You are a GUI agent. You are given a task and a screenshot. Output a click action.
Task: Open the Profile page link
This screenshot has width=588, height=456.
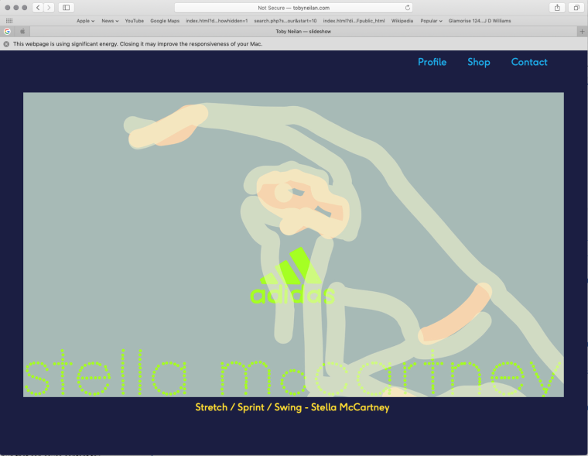pyautogui.click(x=432, y=62)
